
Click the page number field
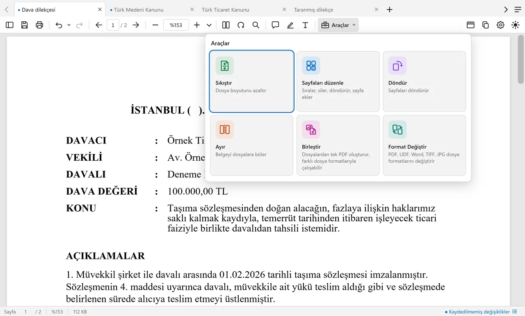click(113, 25)
